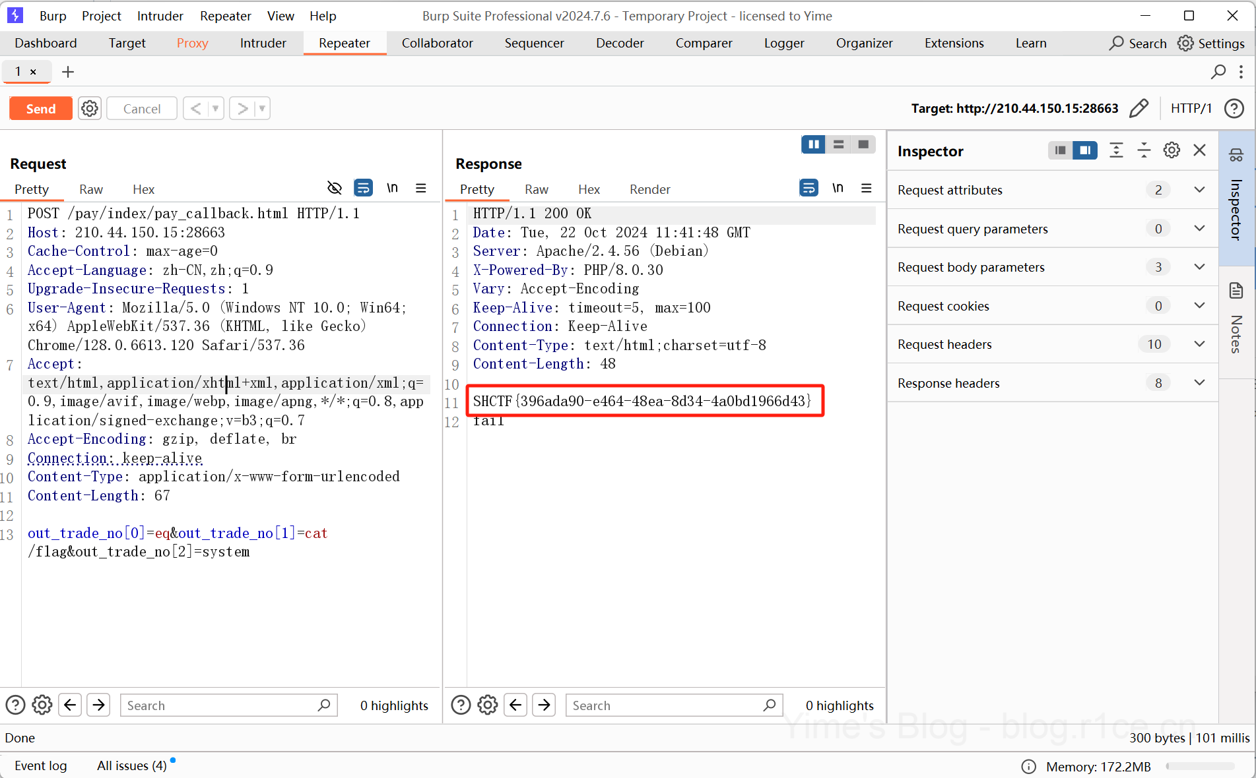Toggle hiding non-printable request characters eye icon
The height and width of the screenshot is (778, 1256).
(x=335, y=189)
